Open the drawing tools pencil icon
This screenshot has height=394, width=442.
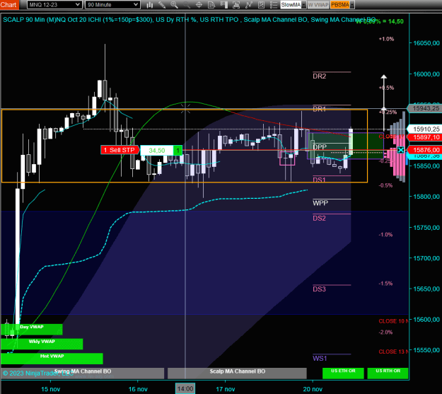[x=162, y=5]
